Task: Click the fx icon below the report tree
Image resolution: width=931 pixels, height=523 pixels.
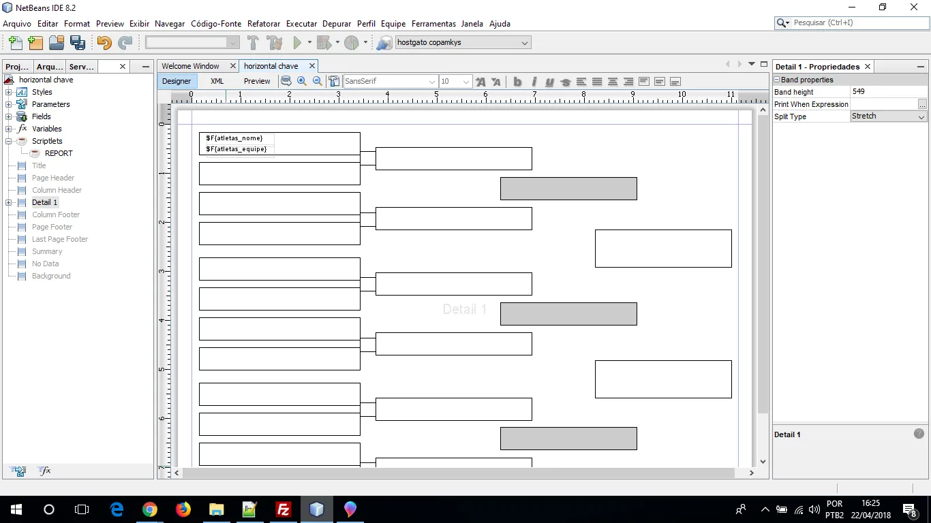Action: [44, 471]
